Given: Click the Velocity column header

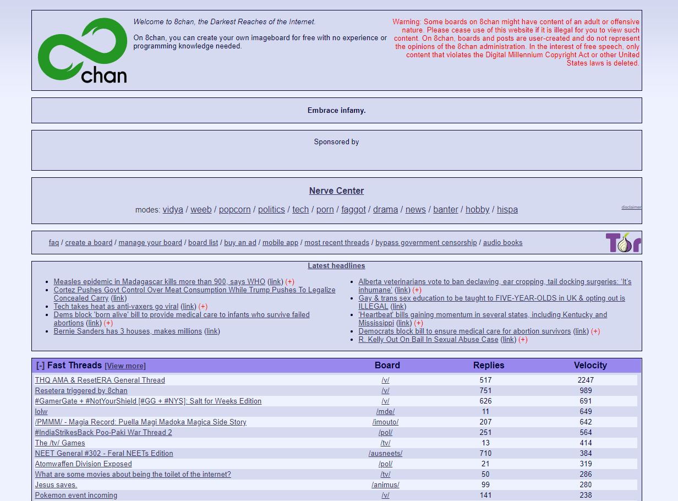Looking at the screenshot, I should (x=590, y=366).
